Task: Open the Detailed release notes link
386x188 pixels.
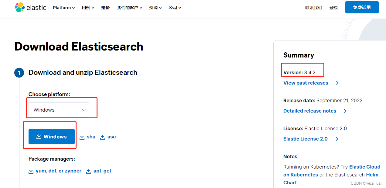Action: pos(310,111)
